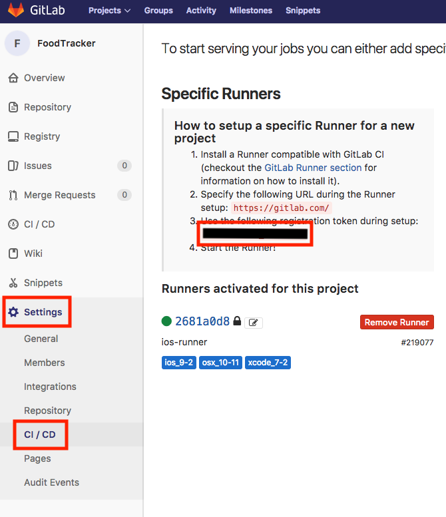446x517 pixels.
Task: Edit runner 2681a0d8 with pencil icon
Action: tap(254, 323)
